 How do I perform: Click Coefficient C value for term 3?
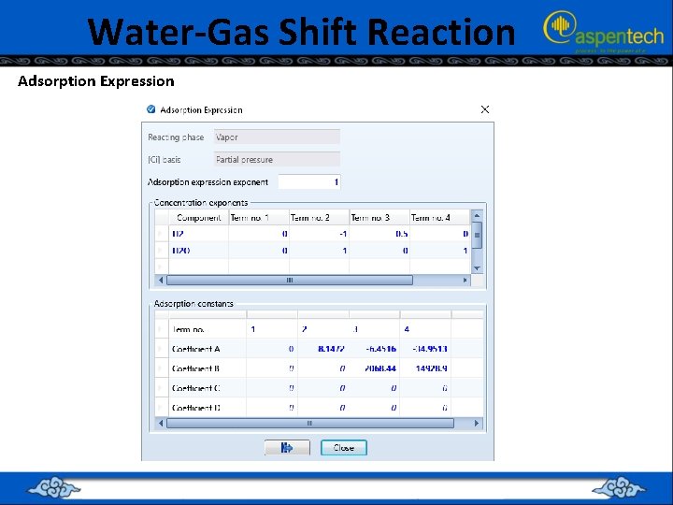(374, 388)
